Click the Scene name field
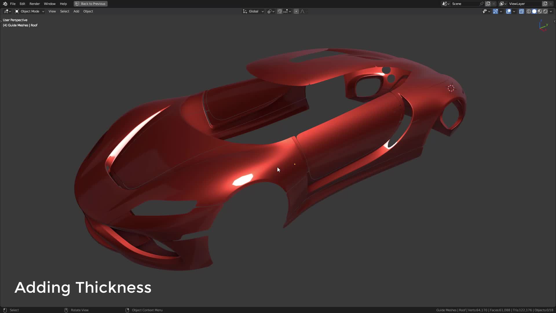Viewport: 556px width, 313px height. 465,4
